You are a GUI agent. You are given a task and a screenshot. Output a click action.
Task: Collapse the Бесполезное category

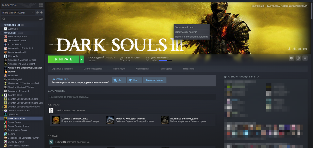(x=2, y=25)
